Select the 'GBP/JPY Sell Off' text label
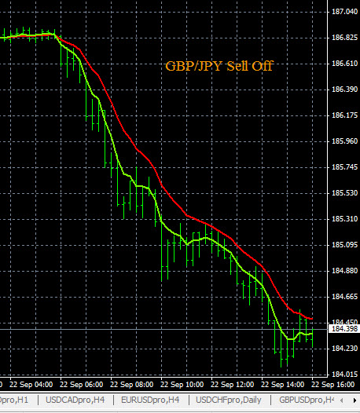 (x=219, y=66)
